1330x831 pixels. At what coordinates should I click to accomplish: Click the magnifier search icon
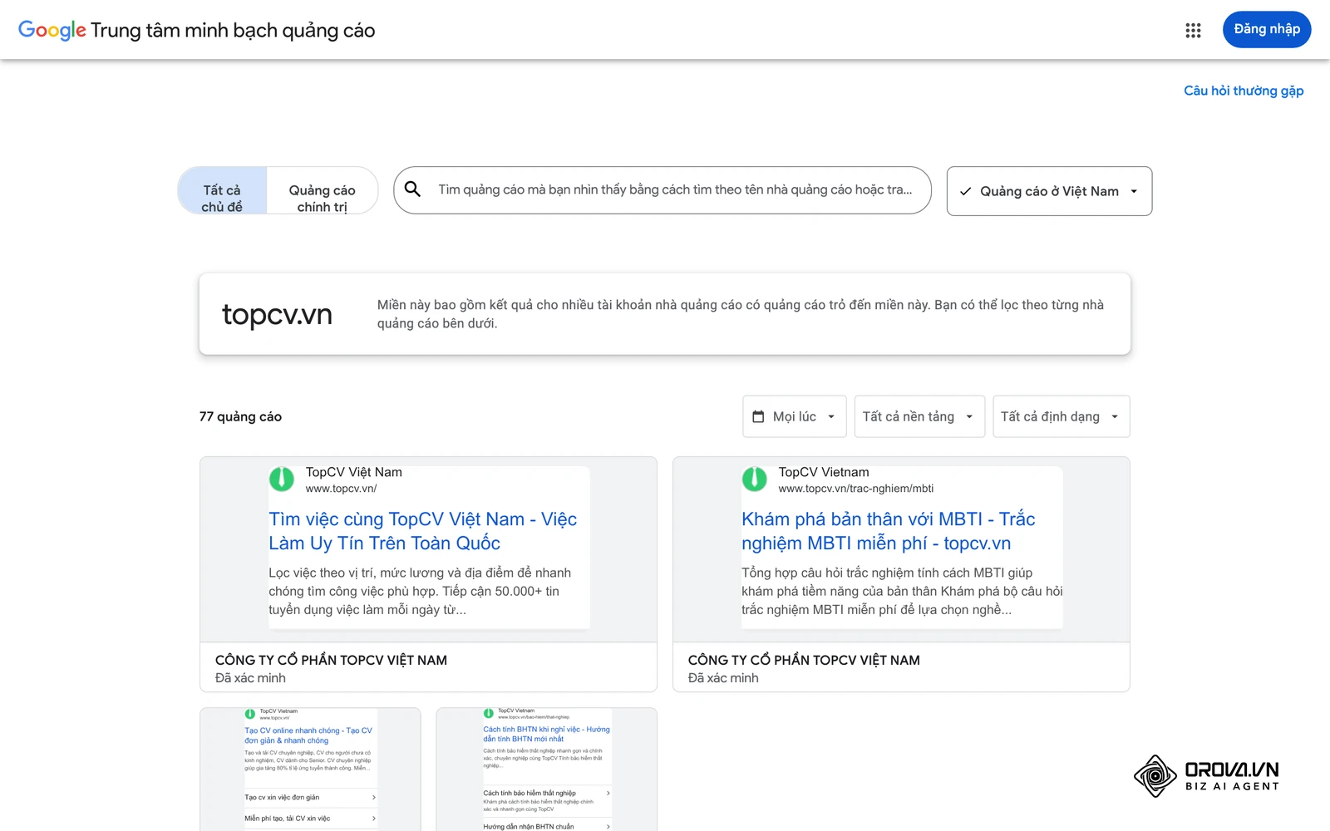pyautogui.click(x=412, y=189)
